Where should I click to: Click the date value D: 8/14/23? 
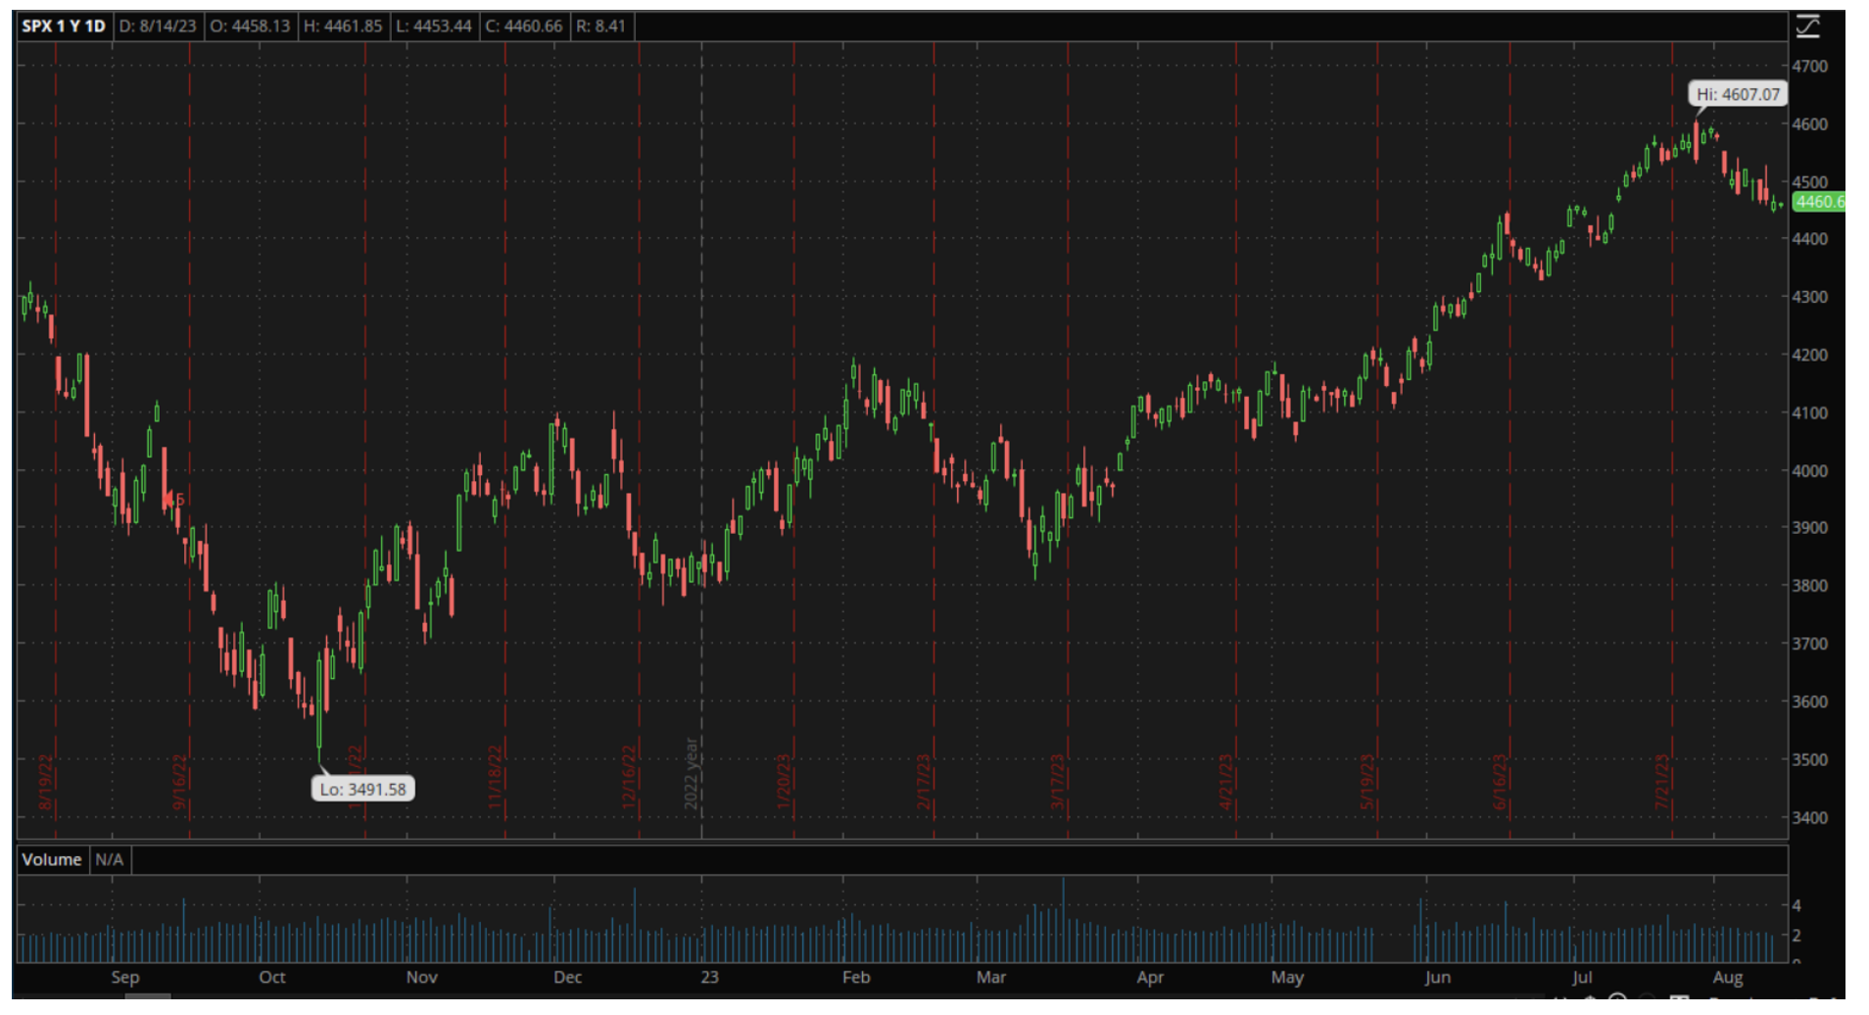(158, 25)
